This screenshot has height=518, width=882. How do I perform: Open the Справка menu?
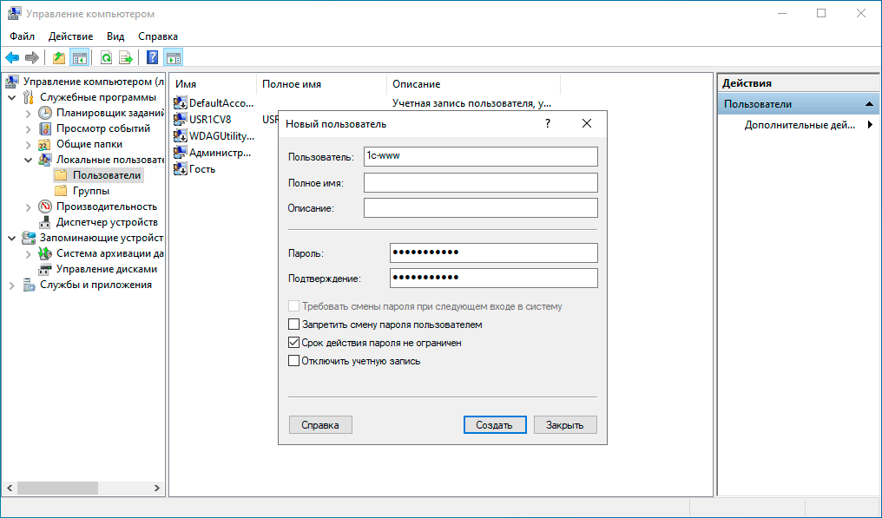157,36
